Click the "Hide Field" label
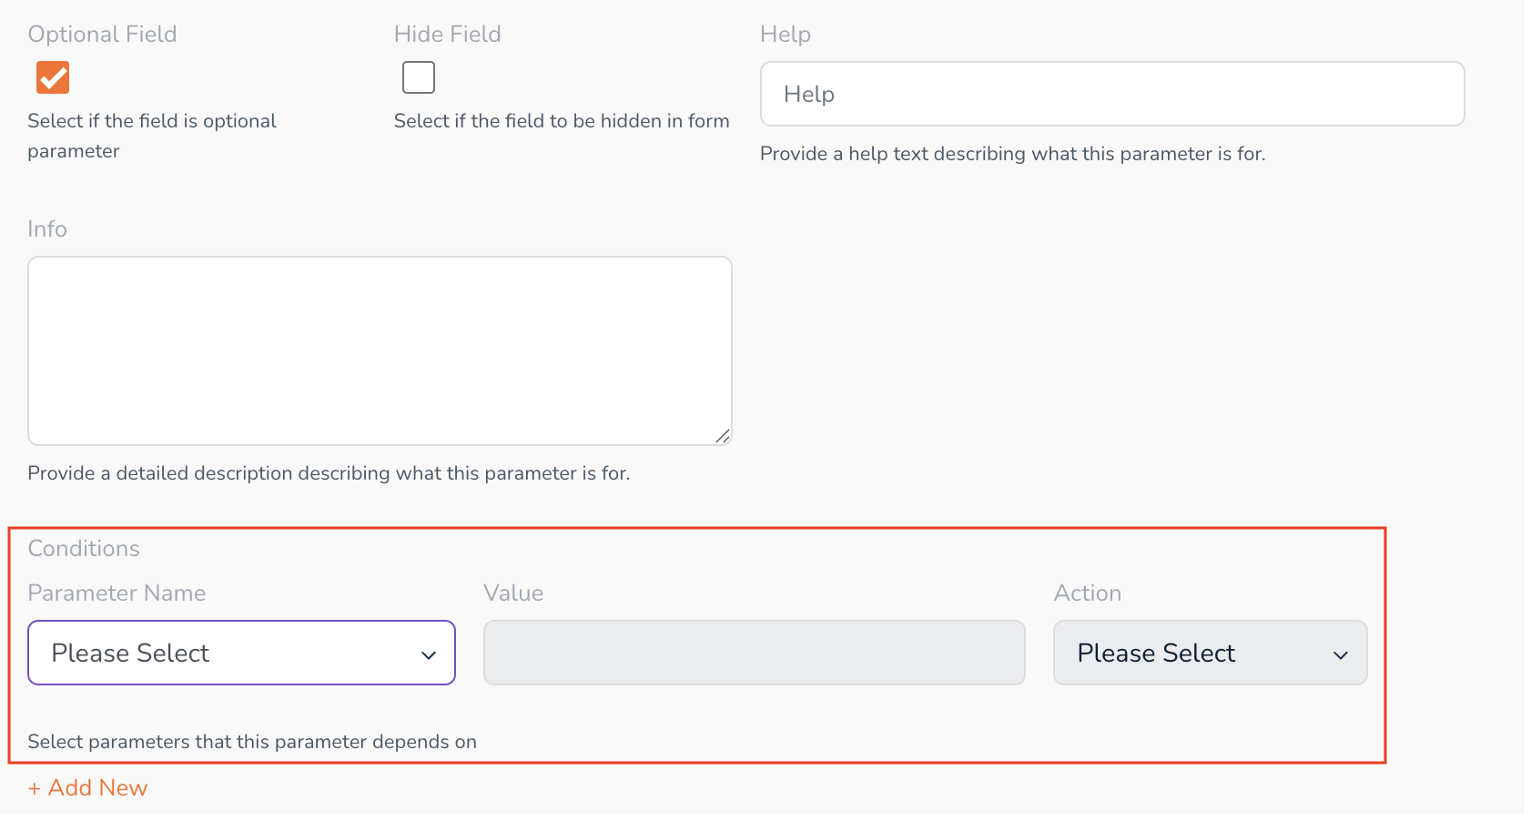Image resolution: width=1531 pixels, height=821 pixels. tap(448, 35)
